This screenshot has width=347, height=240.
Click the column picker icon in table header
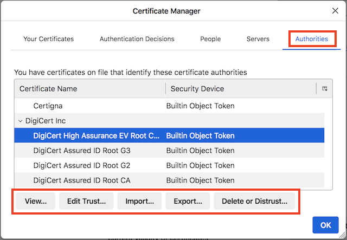point(325,89)
